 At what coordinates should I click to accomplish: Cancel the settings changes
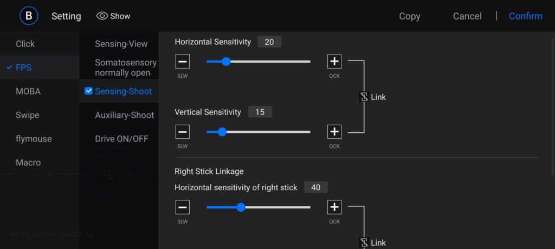467,16
